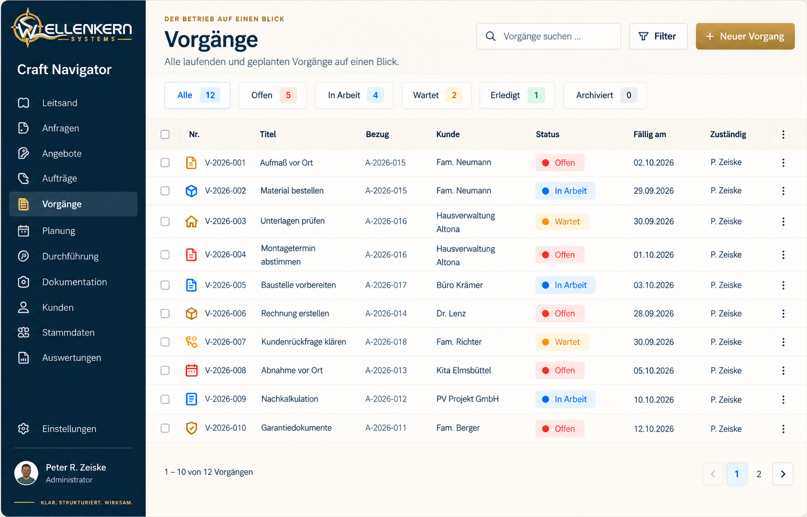Open the kebab menu of V-2026-007
807x517 pixels.
pyautogui.click(x=783, y=342)
